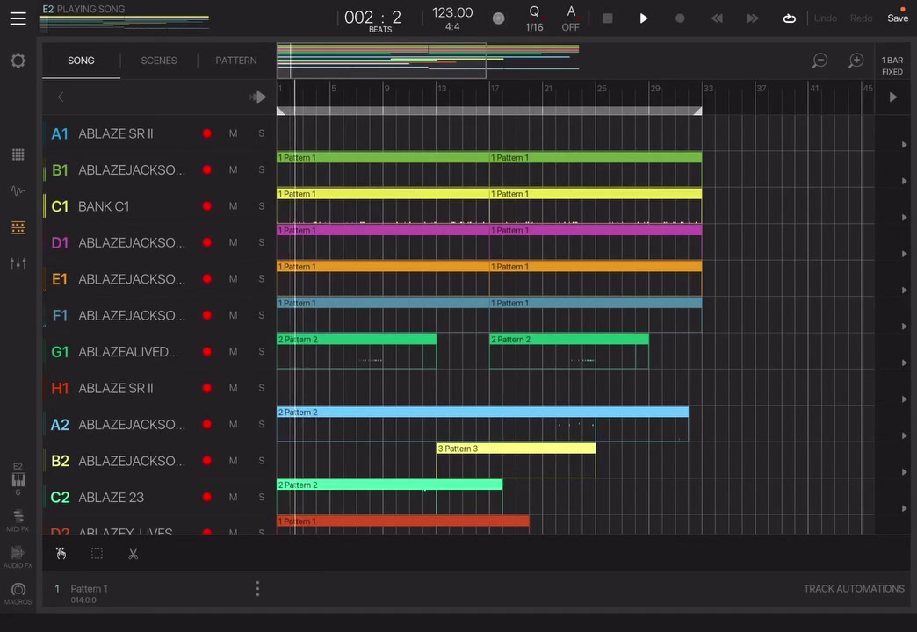Mute the A1 ABLAZE SR II track

(234, 133)
